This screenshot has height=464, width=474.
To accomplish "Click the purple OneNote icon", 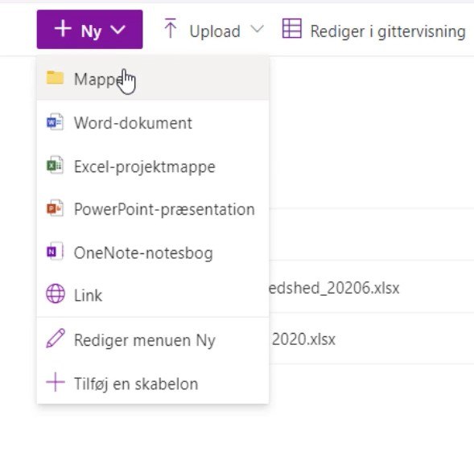I will (55, 251).
